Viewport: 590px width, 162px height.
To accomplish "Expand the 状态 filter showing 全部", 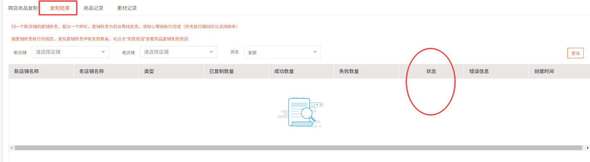I will [x=282, y=52].
